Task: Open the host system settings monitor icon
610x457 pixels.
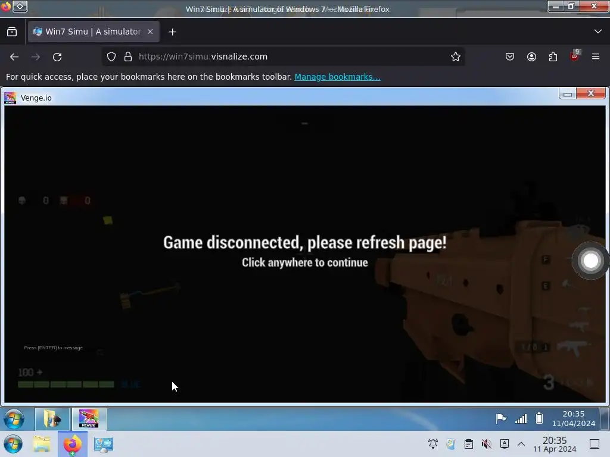Action: tap(104, 444)
